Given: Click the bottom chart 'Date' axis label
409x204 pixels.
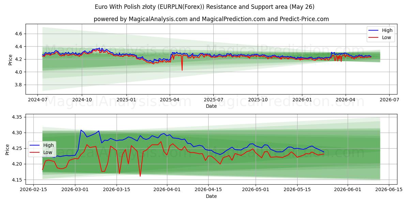Looking at the screenshot, I should (x=211, y=196).
